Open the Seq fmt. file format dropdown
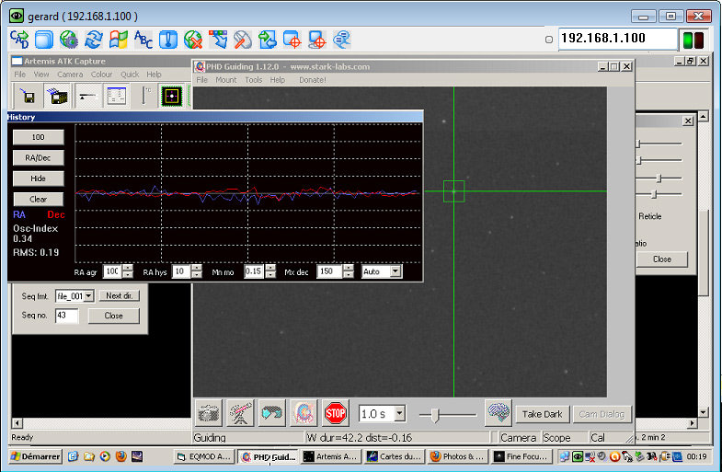 click(x=89, y=296)
